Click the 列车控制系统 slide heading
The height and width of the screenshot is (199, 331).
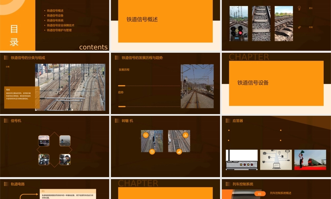(243, 184)
